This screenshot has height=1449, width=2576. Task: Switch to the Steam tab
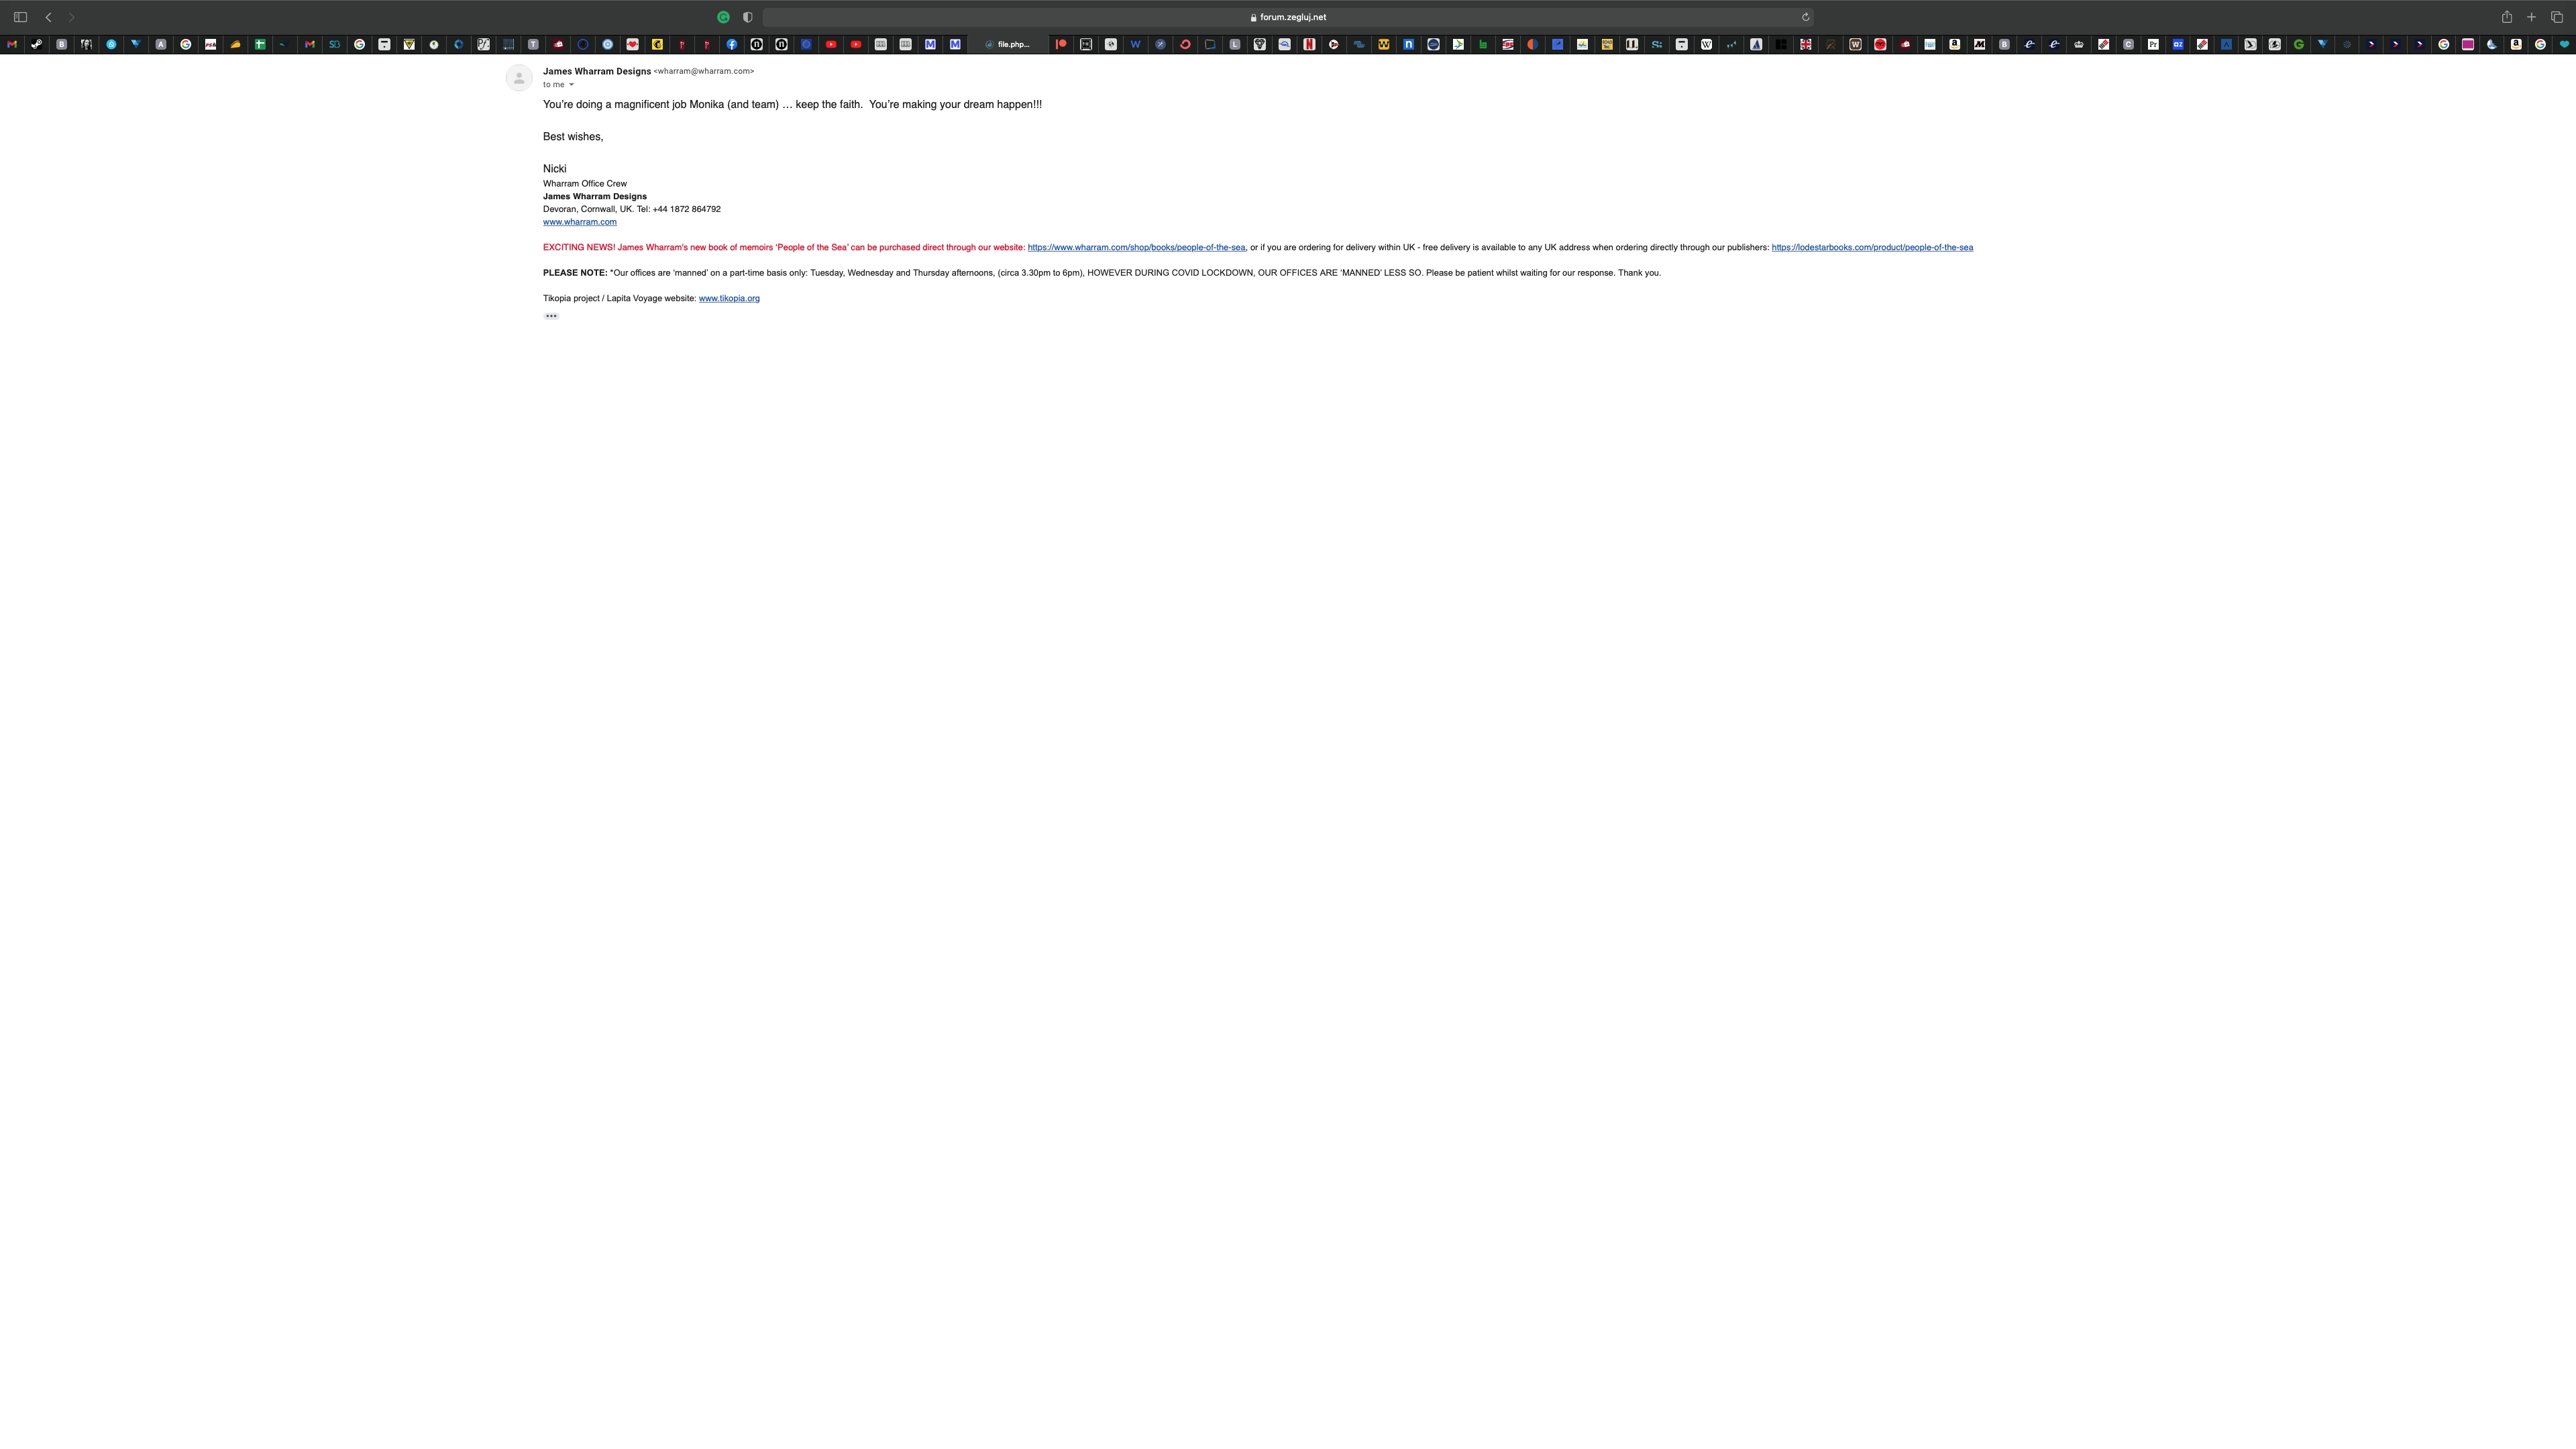pos(36,44)
